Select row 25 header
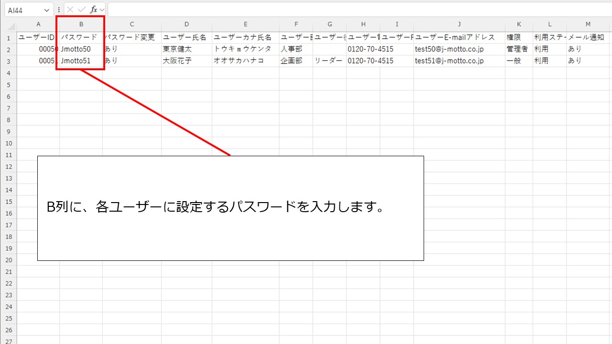Viewport: 612px width, 344px height. point(9,319)
